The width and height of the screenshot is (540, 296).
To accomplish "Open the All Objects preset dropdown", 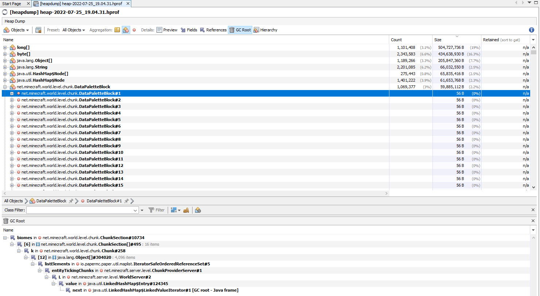I will [x=74, y=30].
